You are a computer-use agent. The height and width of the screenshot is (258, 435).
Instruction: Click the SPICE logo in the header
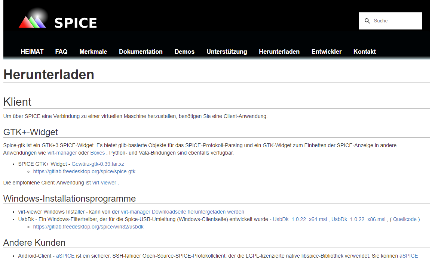point(58,19)
